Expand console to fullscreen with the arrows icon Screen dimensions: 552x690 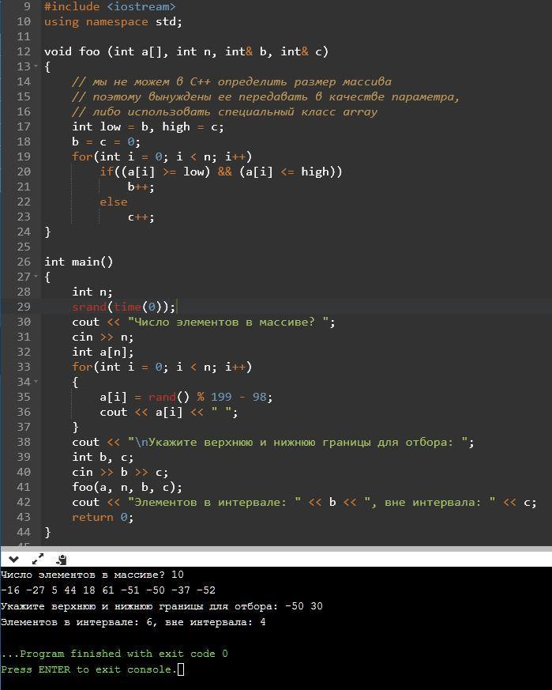(x=38, y=560)
